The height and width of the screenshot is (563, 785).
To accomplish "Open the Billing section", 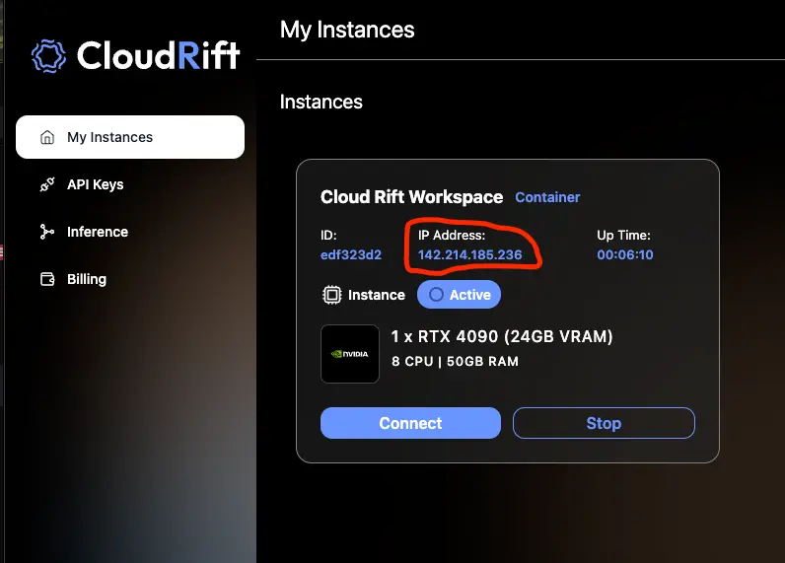I will pyautogui.click(x=86, y=279).
